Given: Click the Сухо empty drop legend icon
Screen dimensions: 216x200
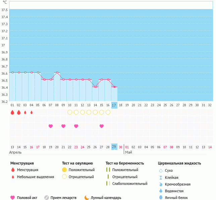Looking at the screenshot, I should (x=161, y=171).
